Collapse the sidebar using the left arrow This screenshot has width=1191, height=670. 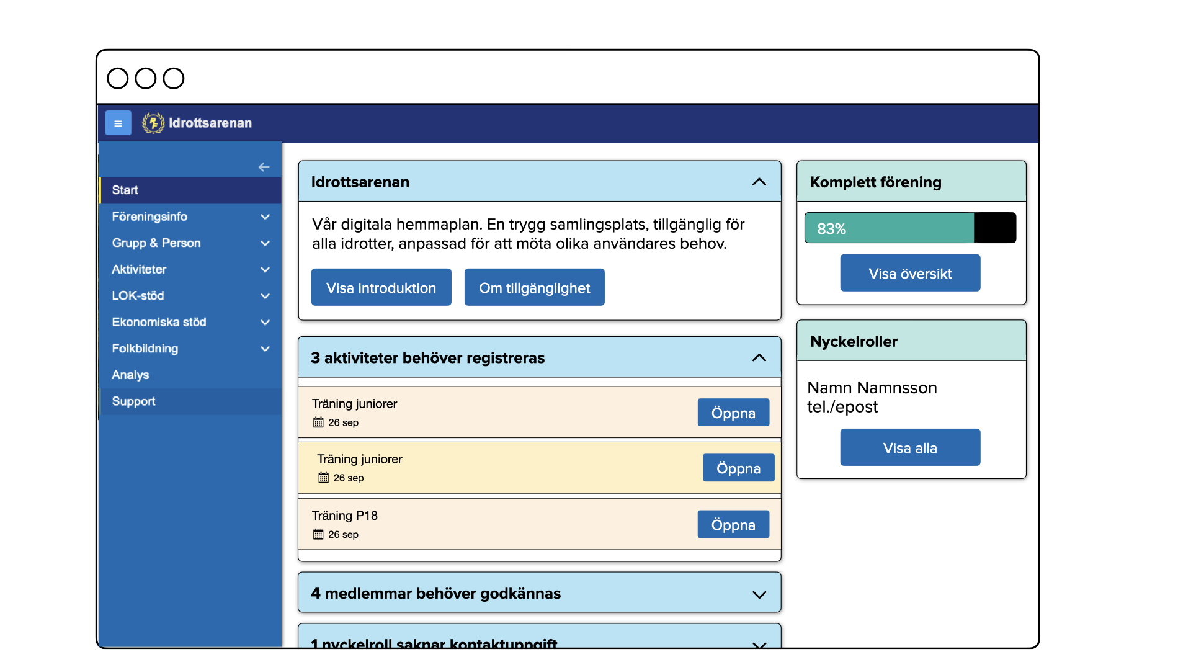click(x=264, y=167)
